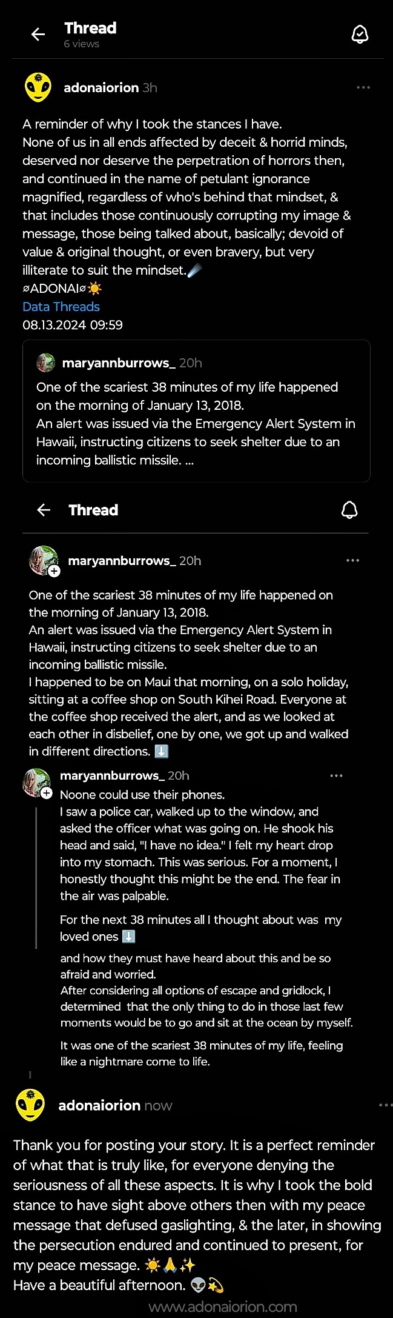
Task: Open the three-dot menu on maryannburrows_ reply
Action: [336, 776]
